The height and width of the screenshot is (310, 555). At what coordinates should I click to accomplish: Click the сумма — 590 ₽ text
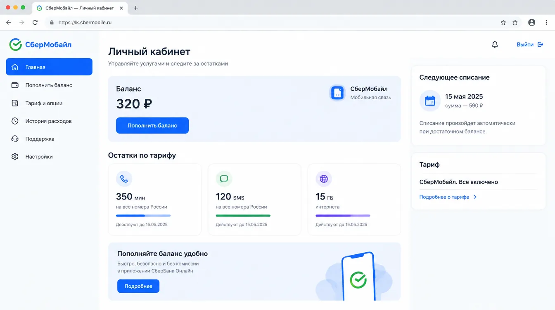point(464,106)
